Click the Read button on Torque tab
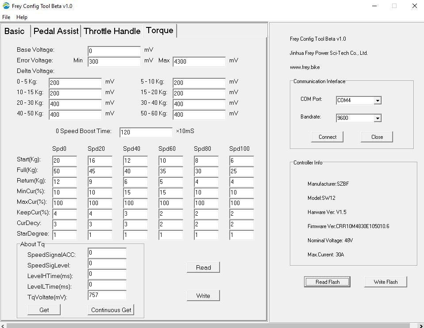The width and height of the screenshot is (424, 328). [203, 267]
